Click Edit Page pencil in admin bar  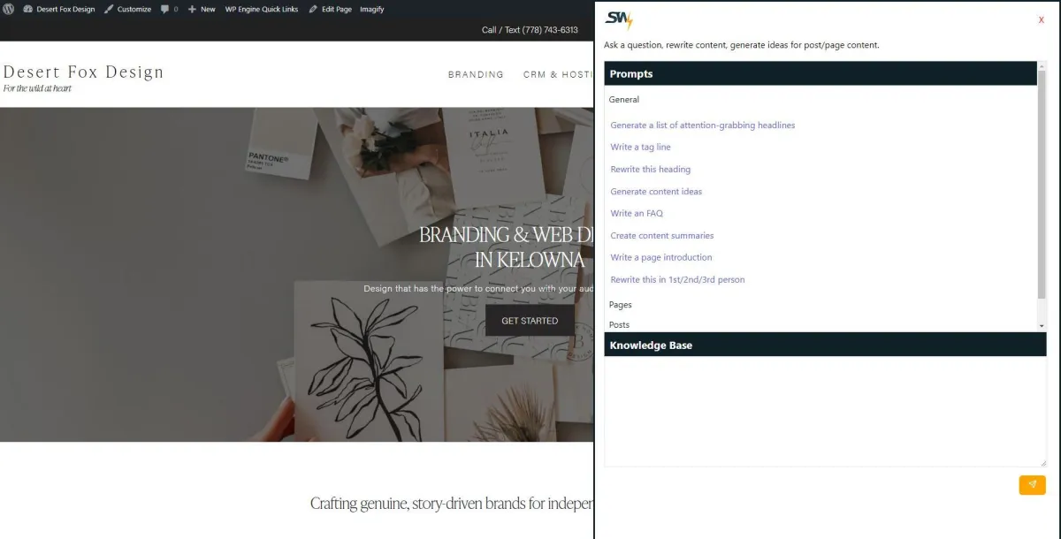click(330, 9)
